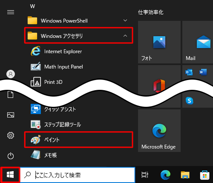
Task: Click the search magnifier icon
Action: pos(27,175)
